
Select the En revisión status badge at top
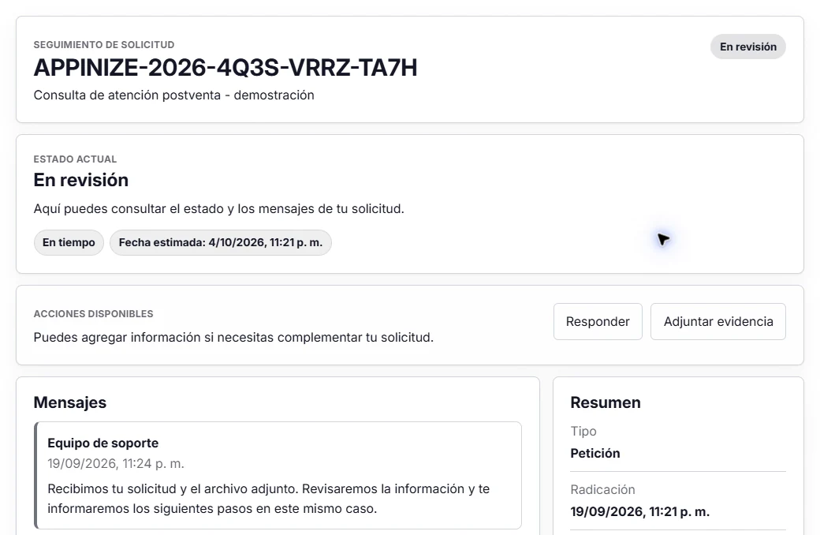pyautogui.click(x=747, y=47)
